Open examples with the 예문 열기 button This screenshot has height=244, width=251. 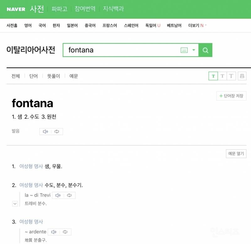(236, 154)
